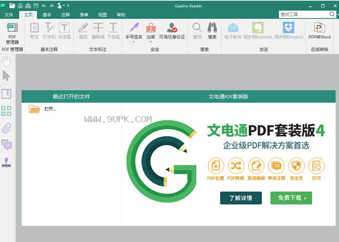Expand the 加密 dropdown arrow
The width and height of the screenshot is (339, 242).
tap(151, 42)
